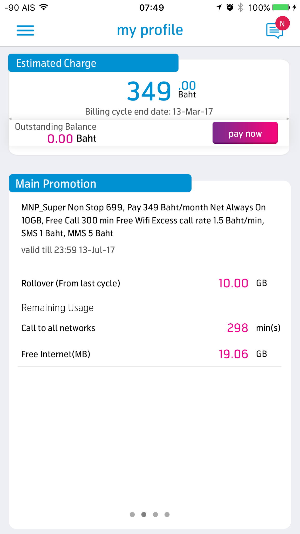Select the second page indicator dot

click(144, 514)
